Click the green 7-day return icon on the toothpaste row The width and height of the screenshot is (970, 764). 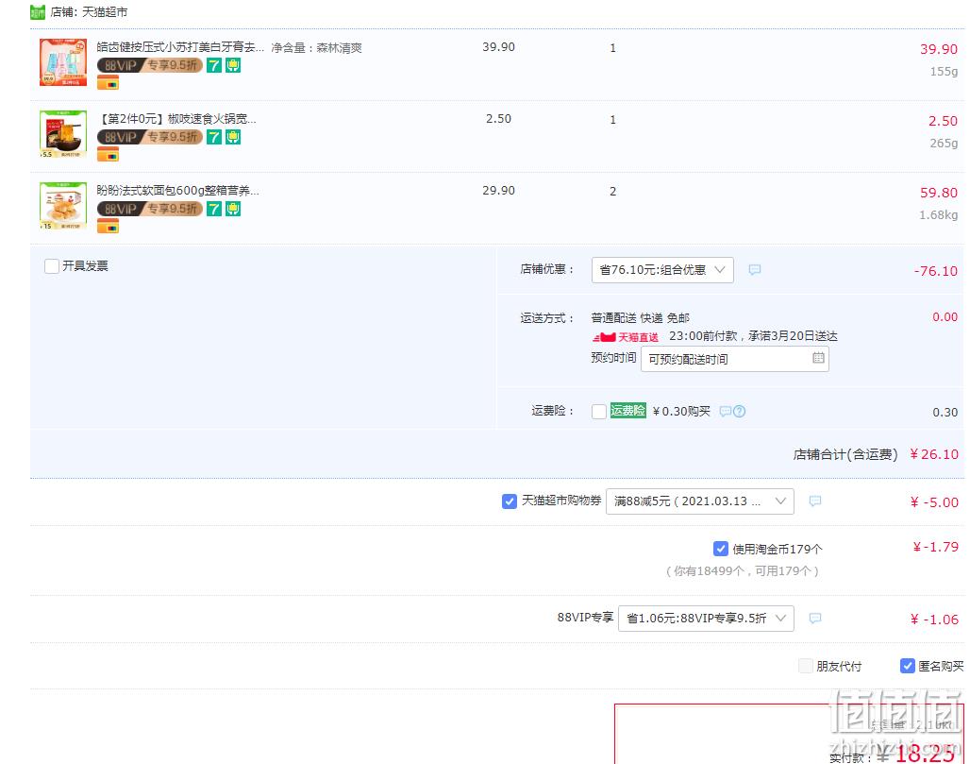coord(214,65)
